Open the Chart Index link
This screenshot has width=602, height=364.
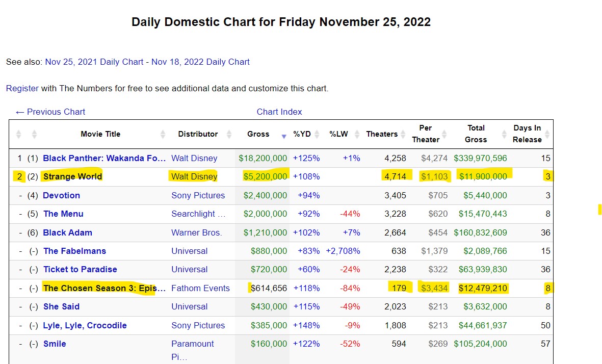[279, 112]
